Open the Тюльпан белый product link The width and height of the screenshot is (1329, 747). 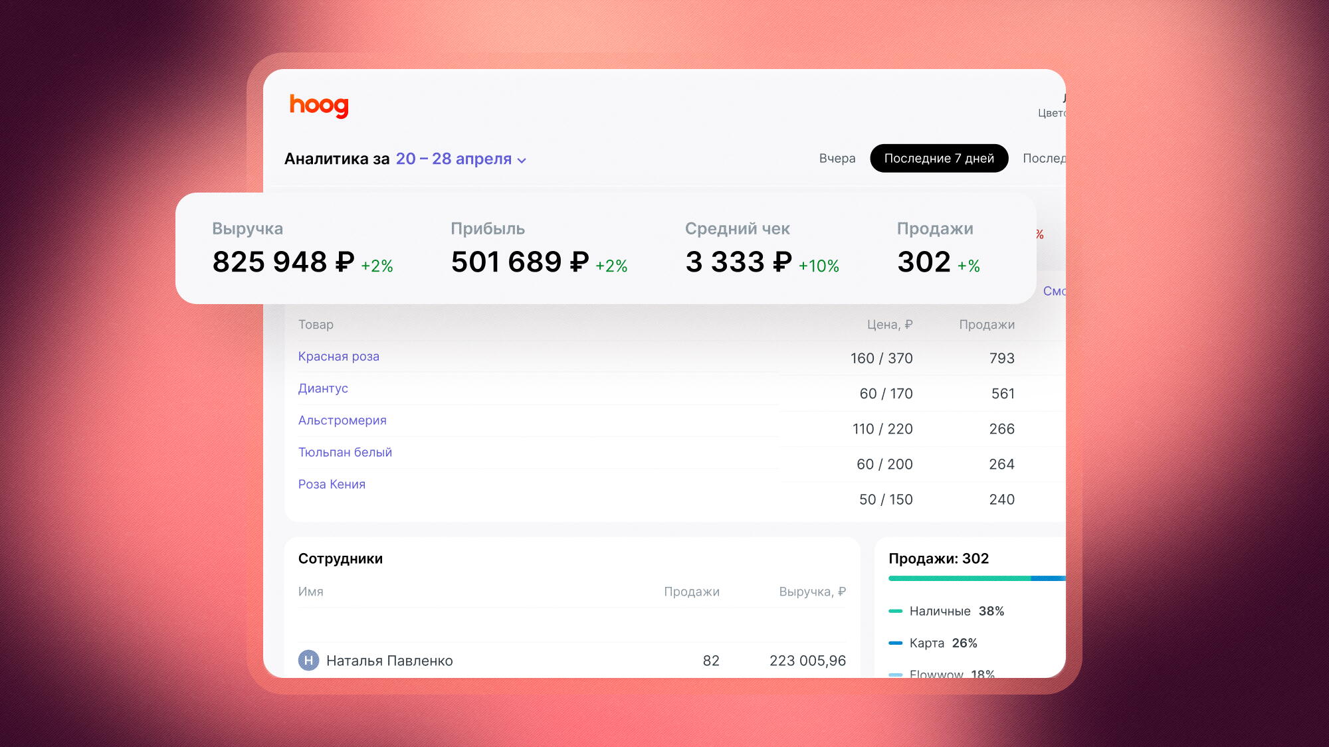tap(345, 452)
